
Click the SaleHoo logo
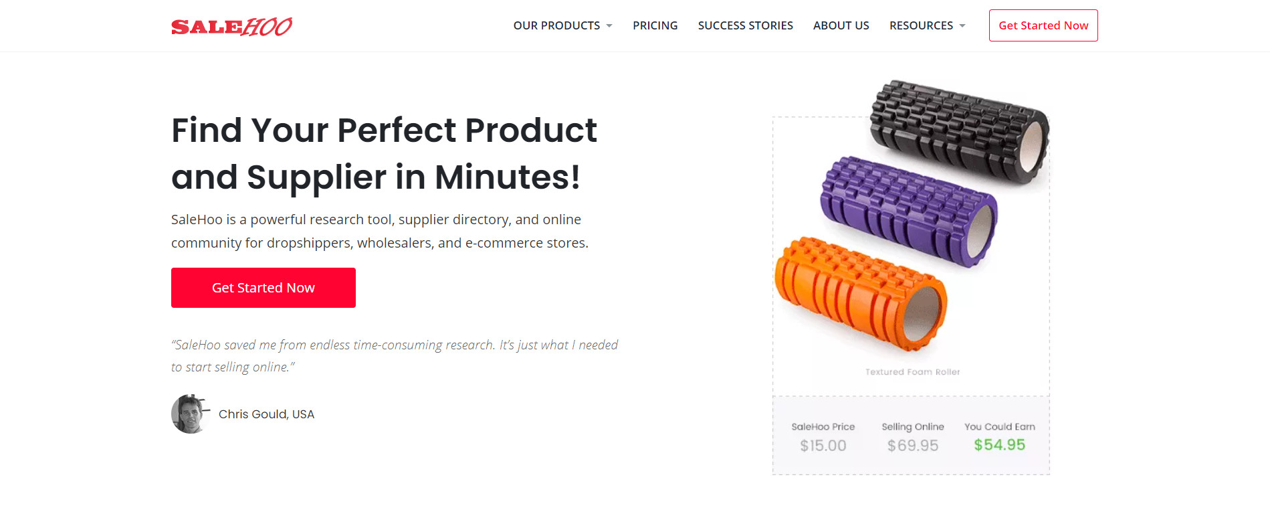point(231,27)
